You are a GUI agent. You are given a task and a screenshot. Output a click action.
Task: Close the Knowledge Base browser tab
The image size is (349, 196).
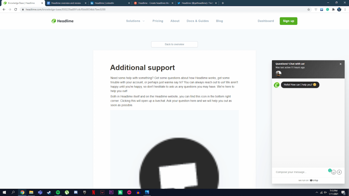click(42, 3)
